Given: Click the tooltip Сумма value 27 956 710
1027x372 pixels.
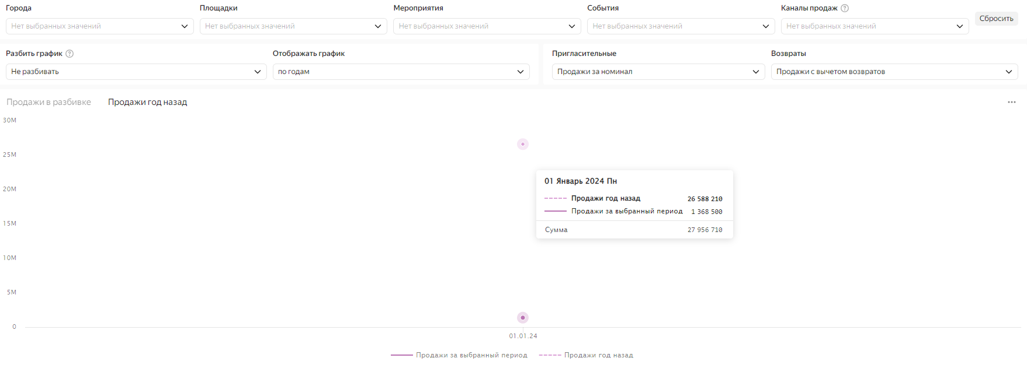Looking at the screenshot, I should coord(705,230).
